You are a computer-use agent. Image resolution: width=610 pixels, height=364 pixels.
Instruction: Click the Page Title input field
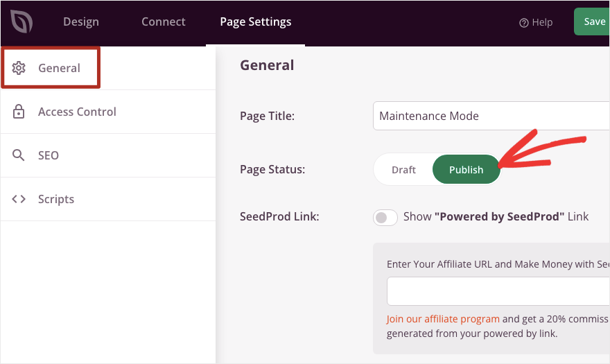(x=491, y=116)
